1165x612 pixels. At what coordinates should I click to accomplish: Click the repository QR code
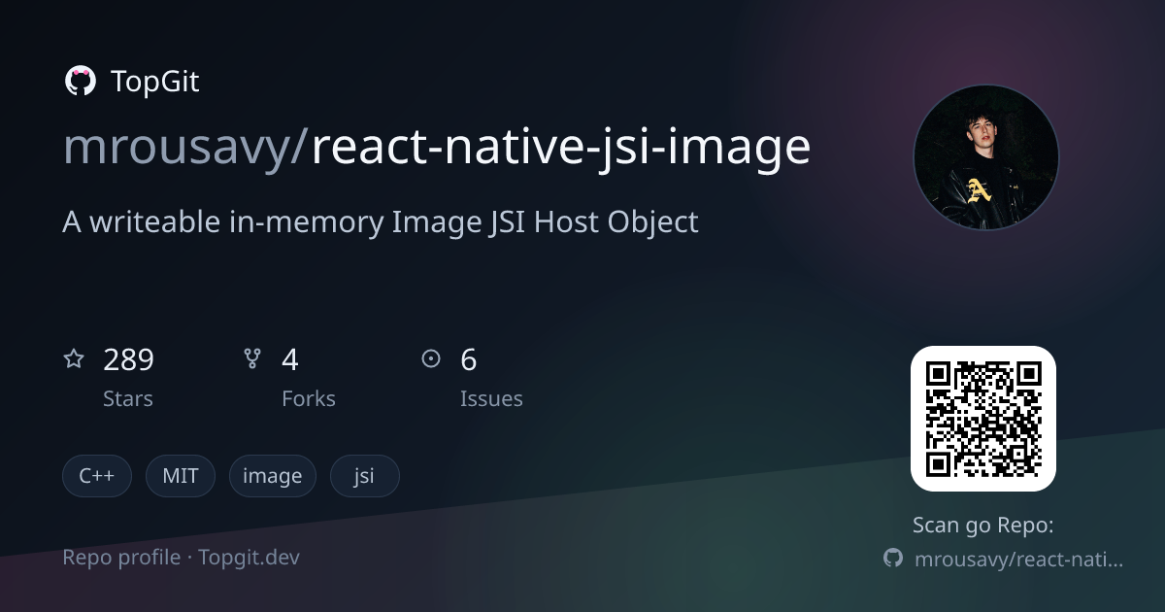point(983,419)
